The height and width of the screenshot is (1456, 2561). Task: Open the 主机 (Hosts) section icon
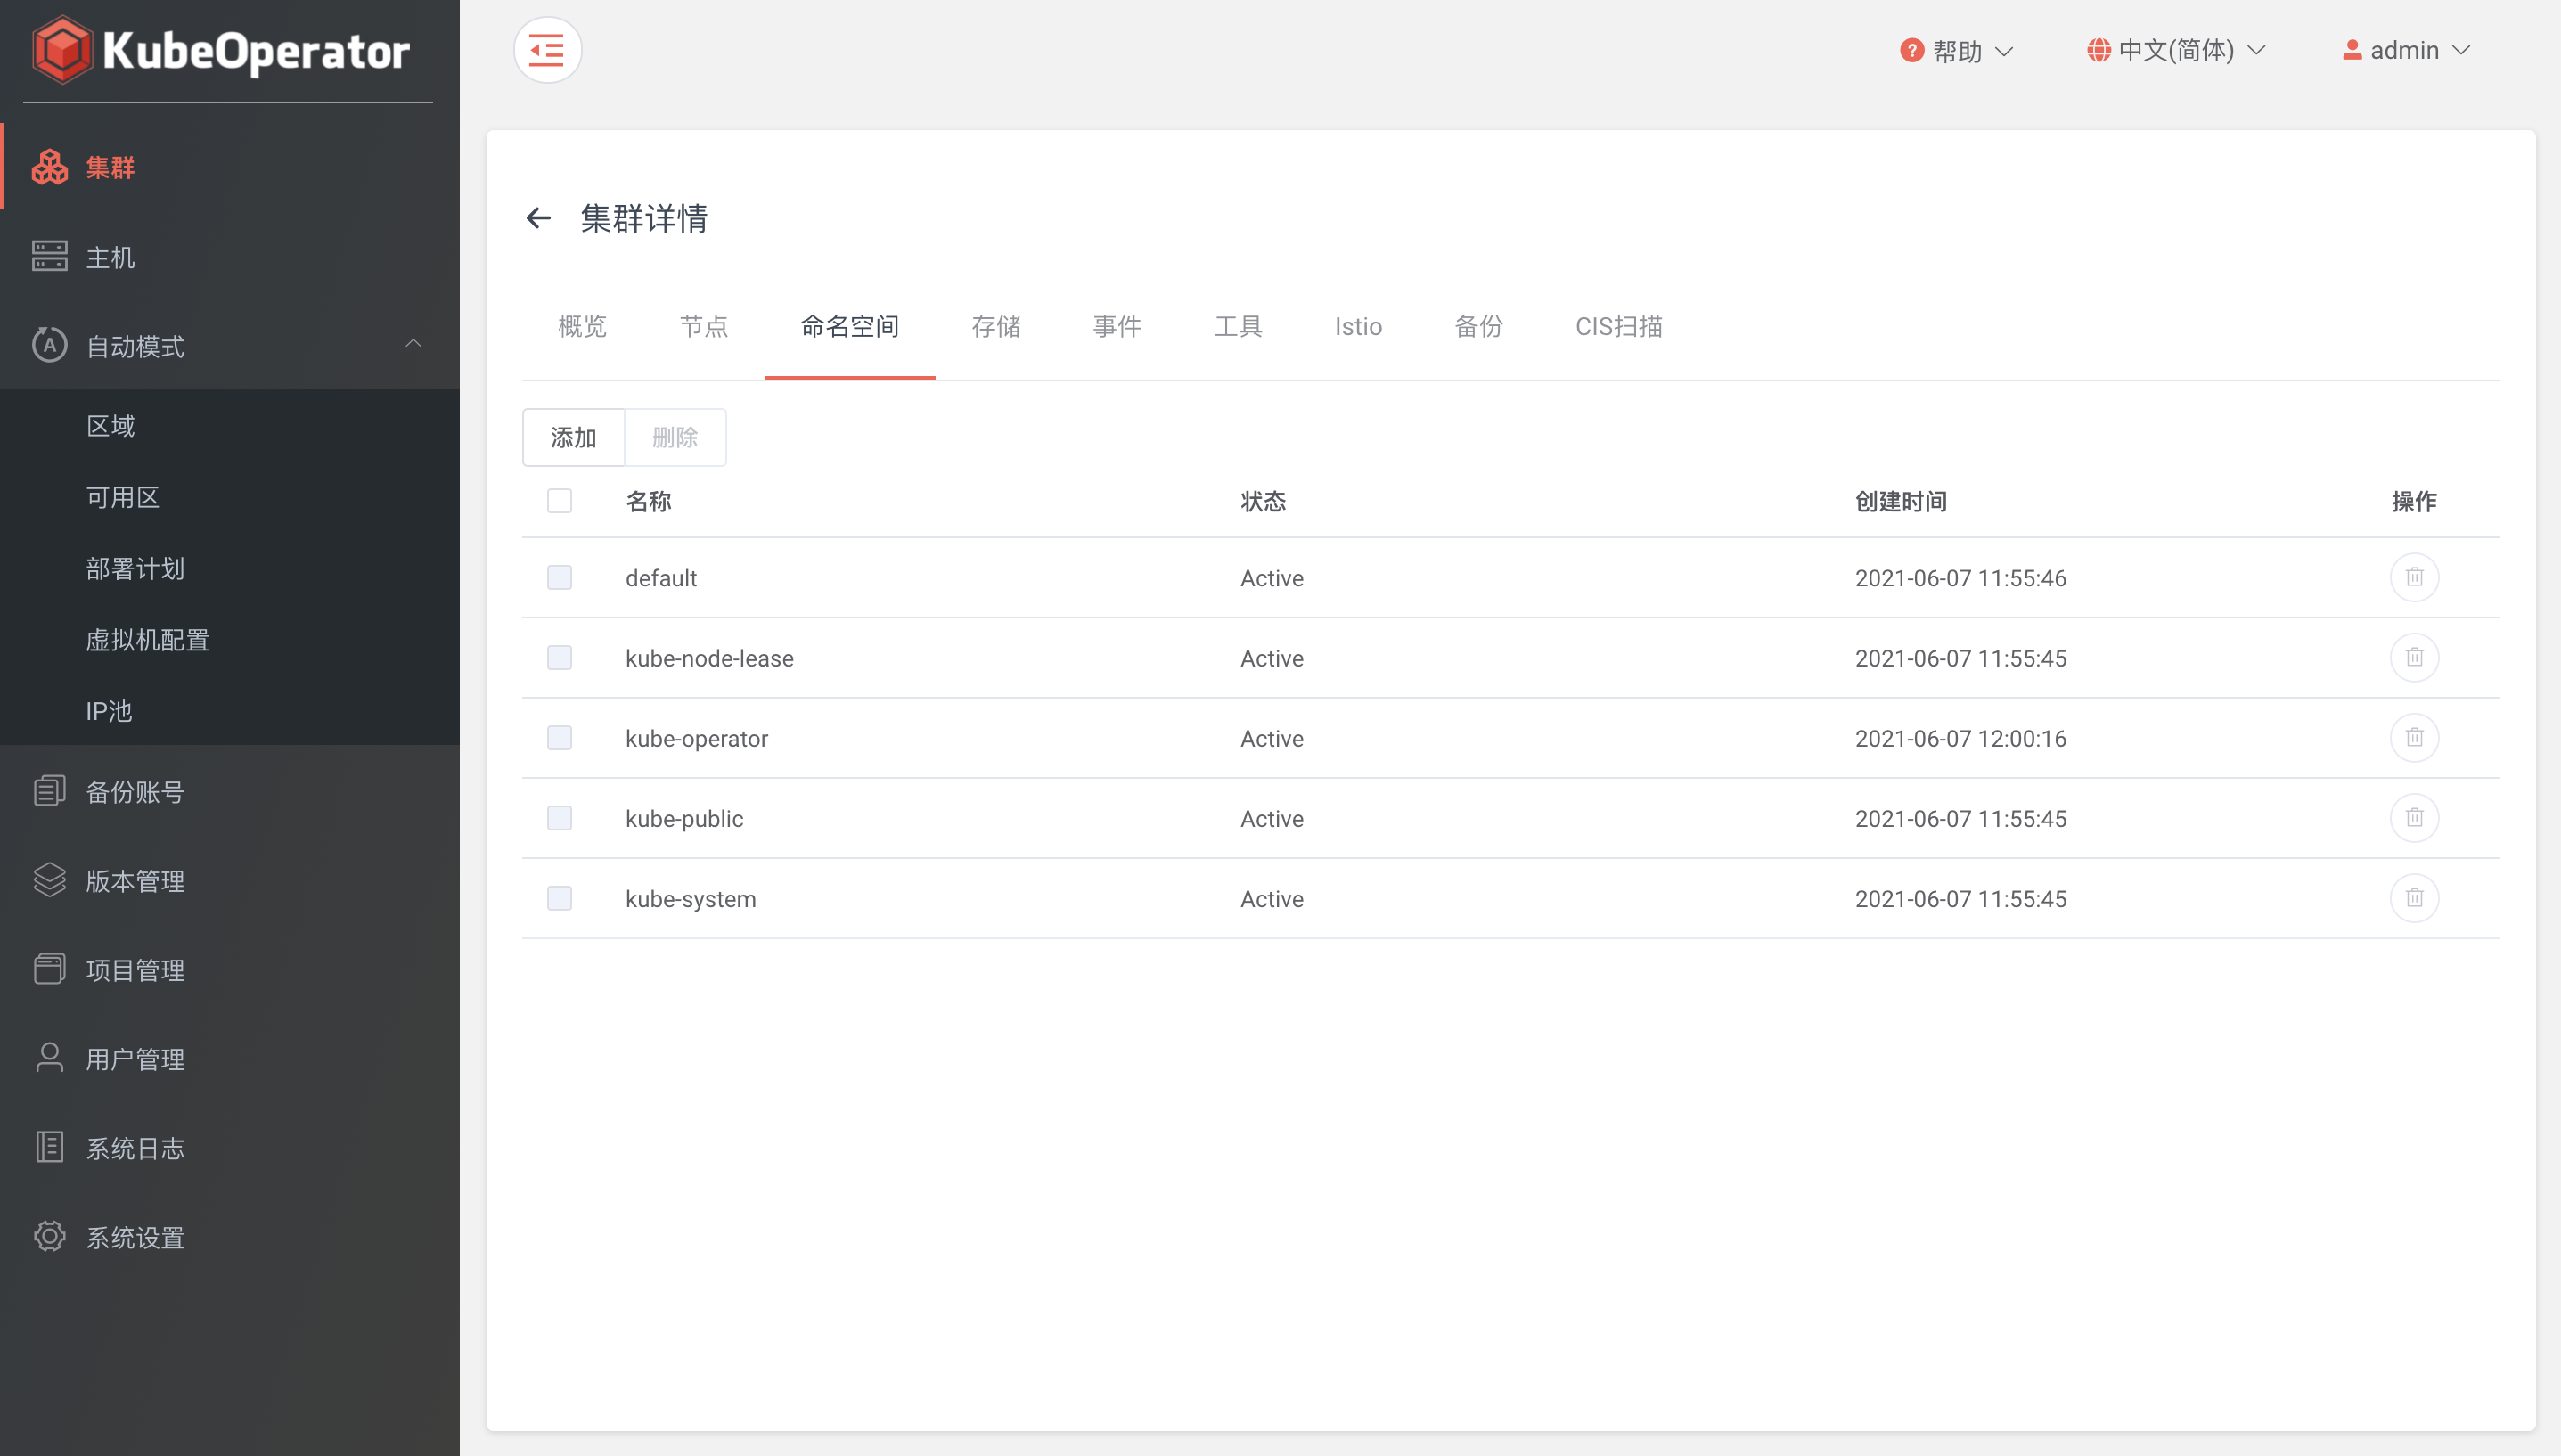[x=49, y=257]
